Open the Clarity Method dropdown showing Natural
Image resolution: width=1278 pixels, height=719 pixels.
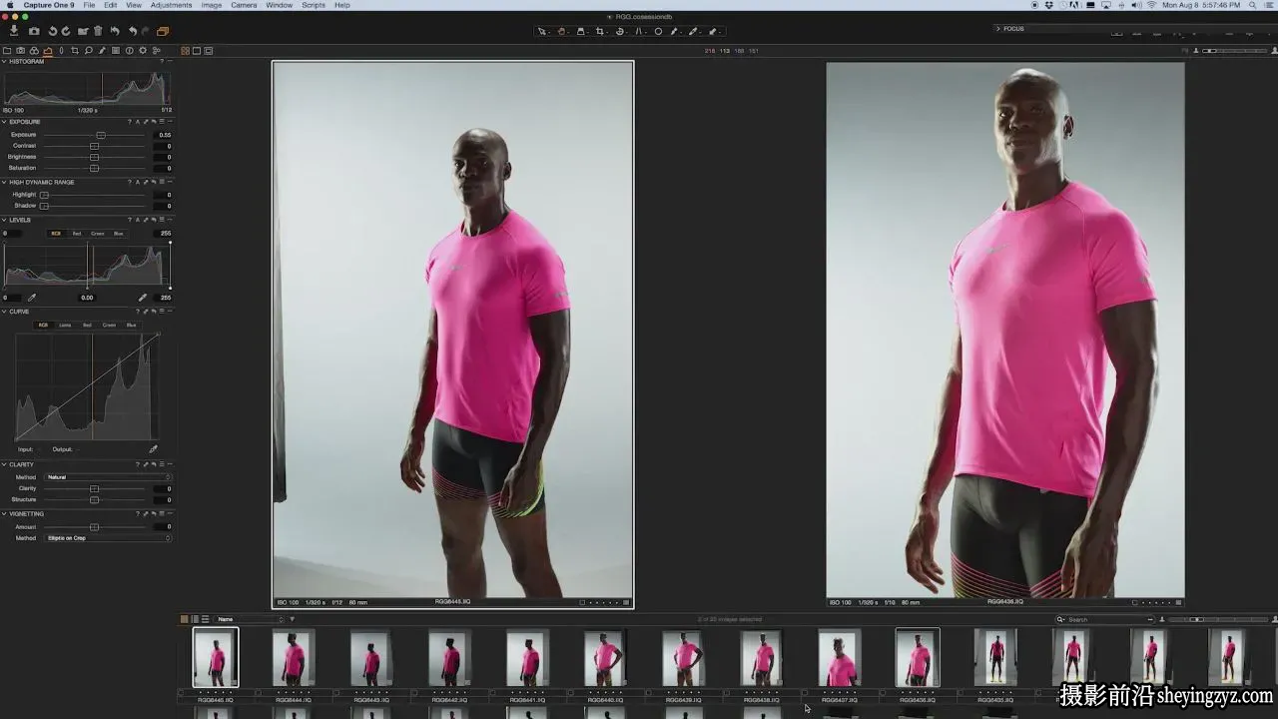[x=109, y=477]
